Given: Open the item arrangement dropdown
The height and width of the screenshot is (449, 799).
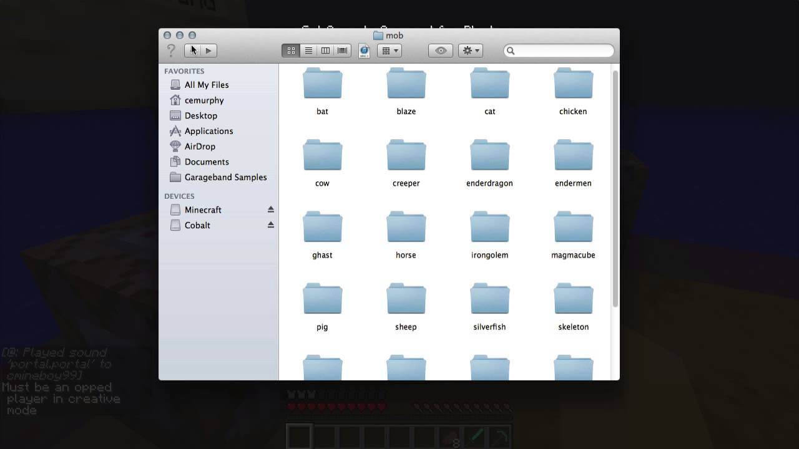Looking at the screenshot, I should [x=389, y=51].
